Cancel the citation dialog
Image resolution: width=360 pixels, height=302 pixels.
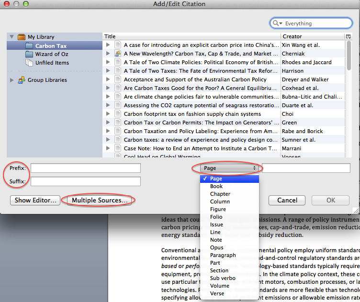point(287,200)
